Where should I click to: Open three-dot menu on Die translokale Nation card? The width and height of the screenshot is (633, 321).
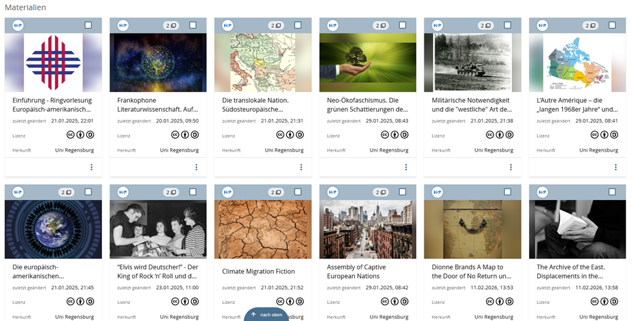coord(301,167)
